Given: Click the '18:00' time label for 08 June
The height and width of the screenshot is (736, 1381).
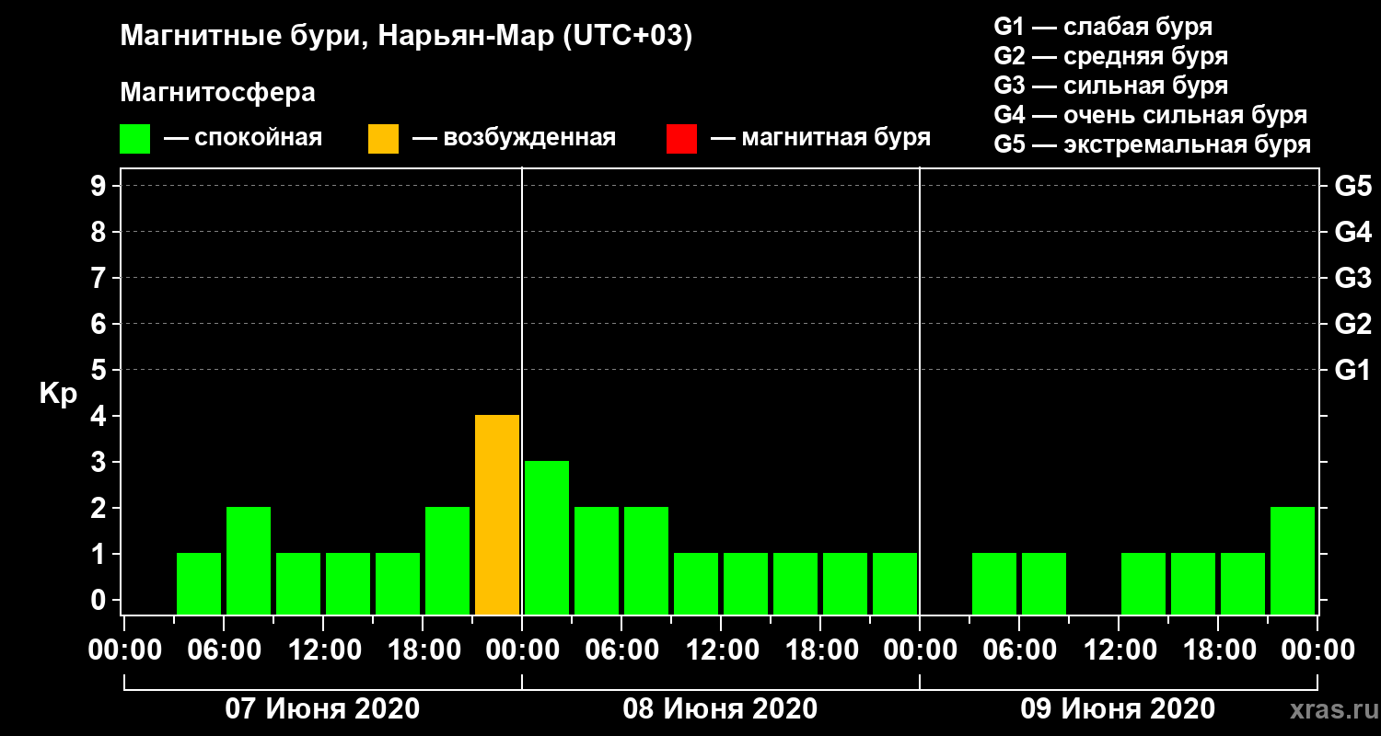Looking at the screenshot, I should tap(820, 650).
